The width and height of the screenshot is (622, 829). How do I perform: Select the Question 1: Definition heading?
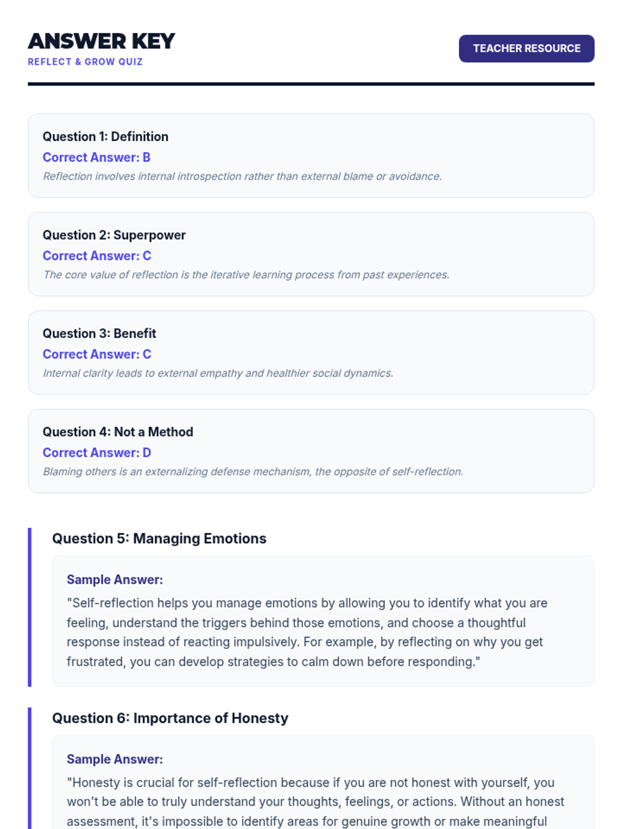(105, 137)
